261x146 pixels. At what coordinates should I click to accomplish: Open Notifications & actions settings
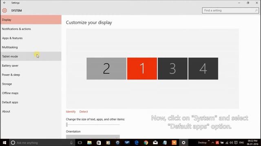31,29
